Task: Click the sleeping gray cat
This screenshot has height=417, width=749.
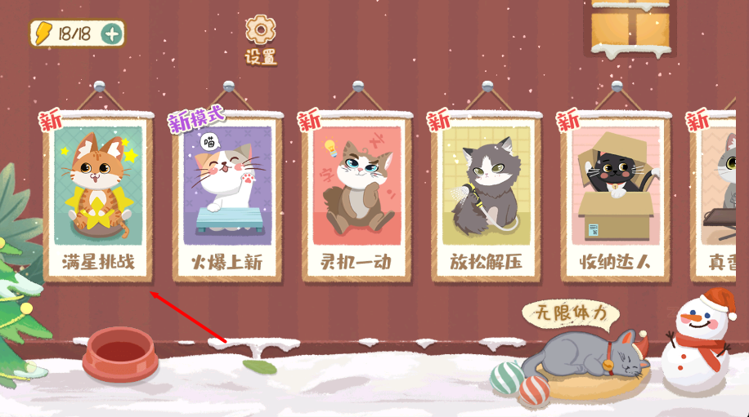Action: coord(586,353)
